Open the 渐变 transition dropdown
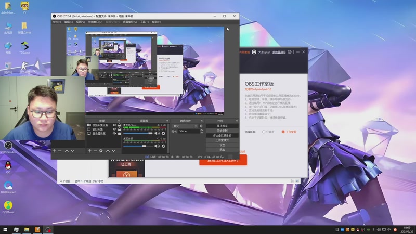This screenshot has width=416, height=234. click(185, 126)
